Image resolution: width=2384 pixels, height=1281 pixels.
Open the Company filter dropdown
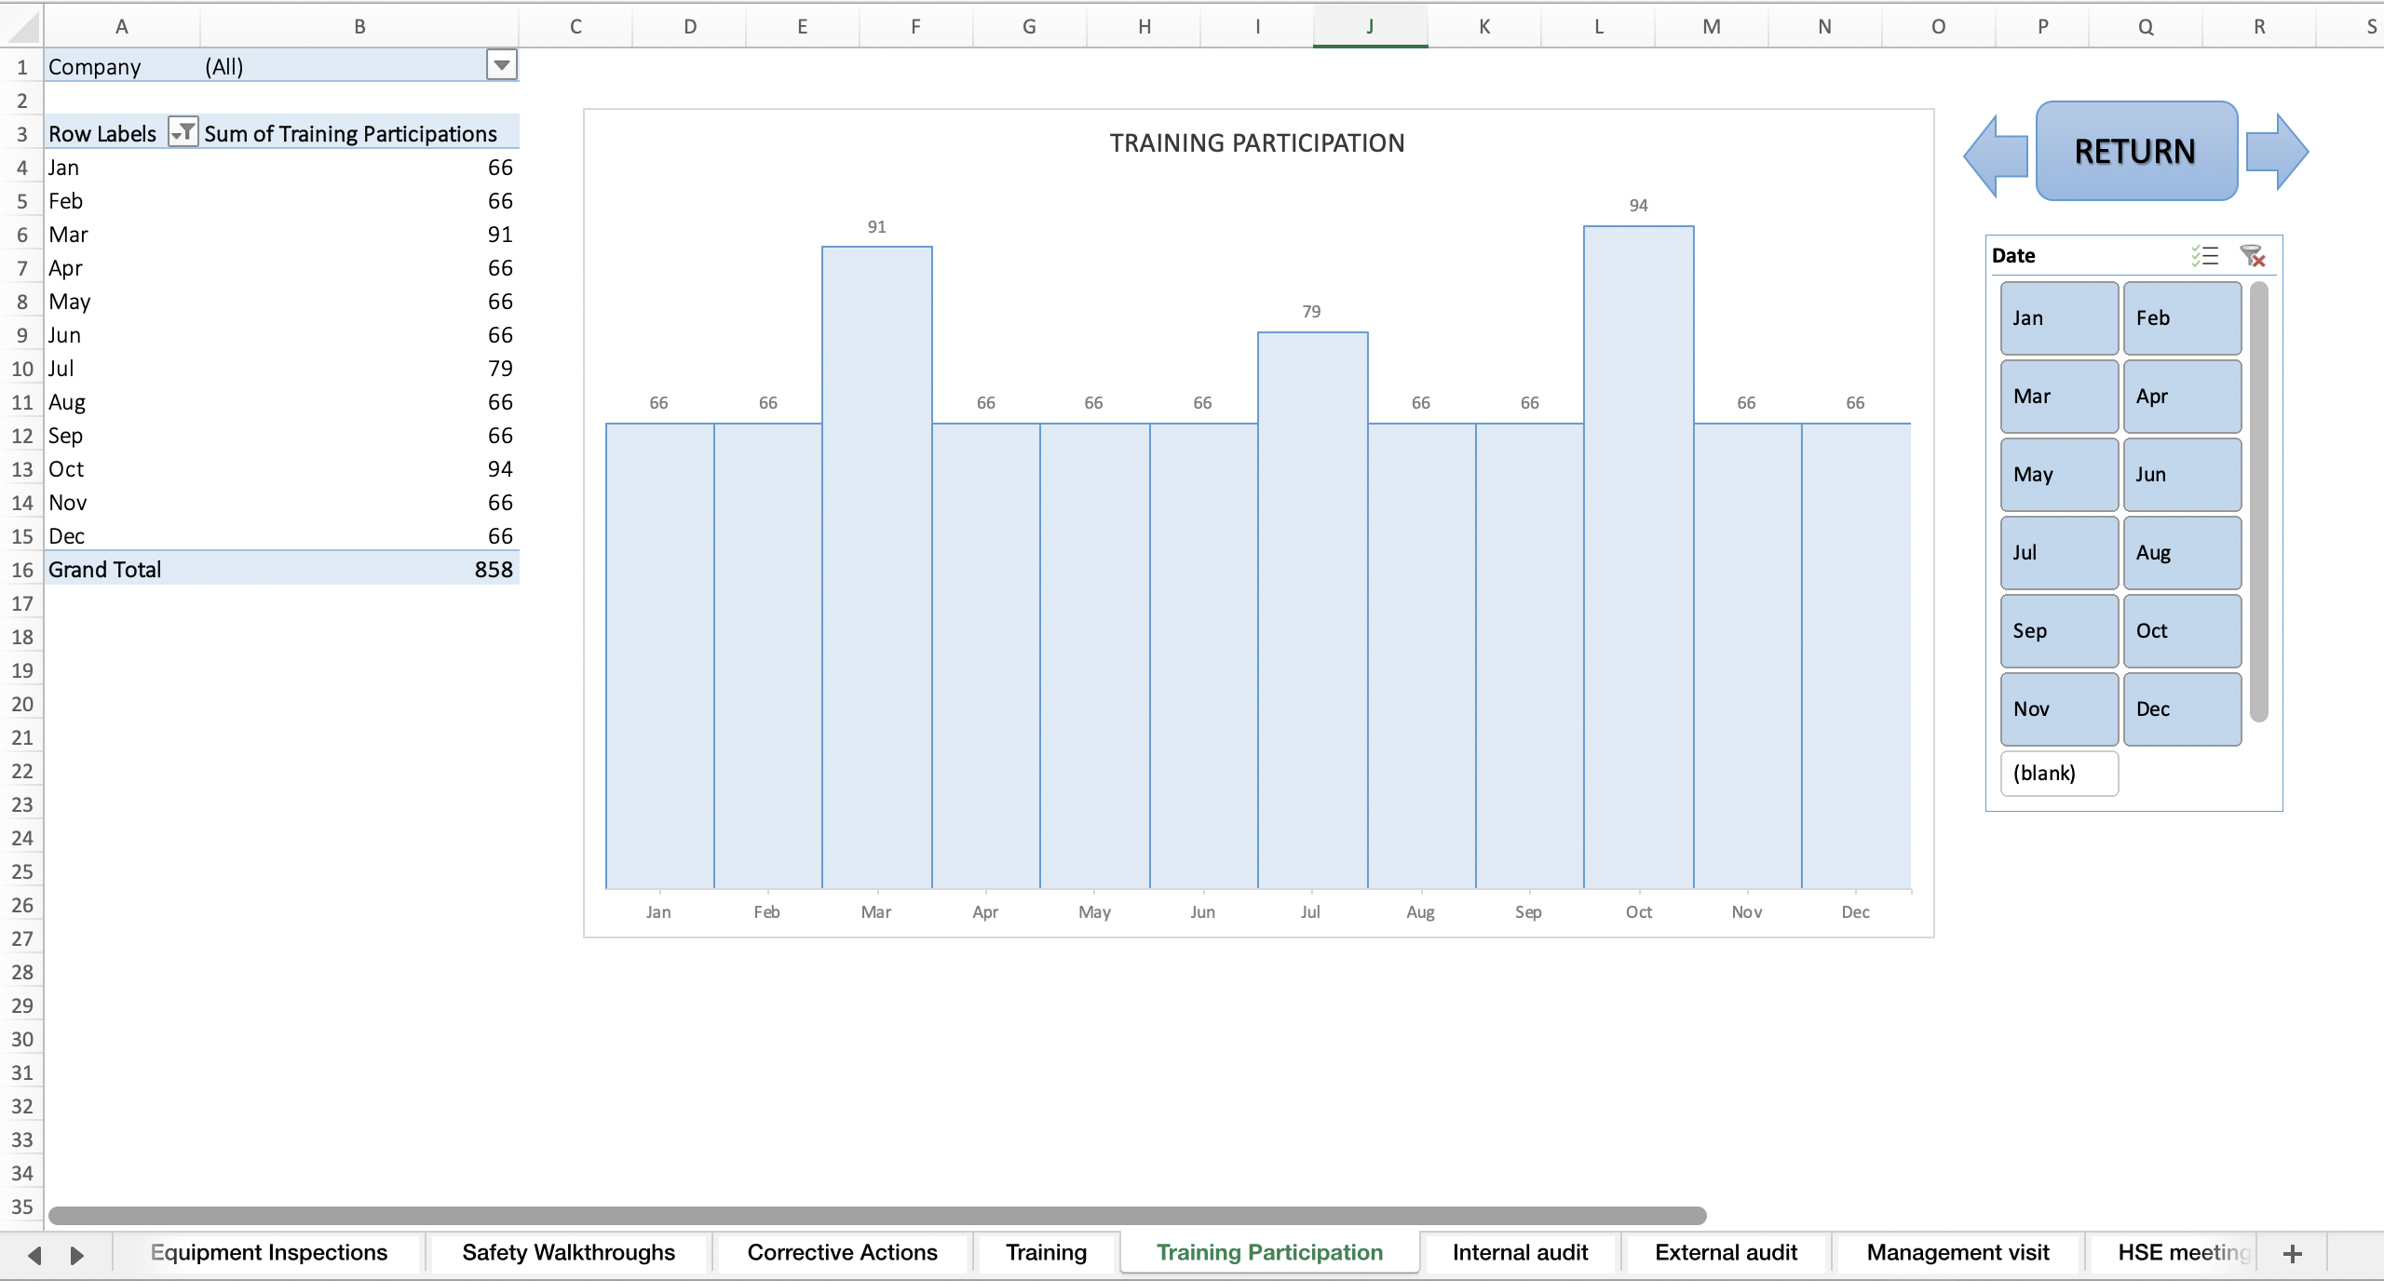pos(501,65)
